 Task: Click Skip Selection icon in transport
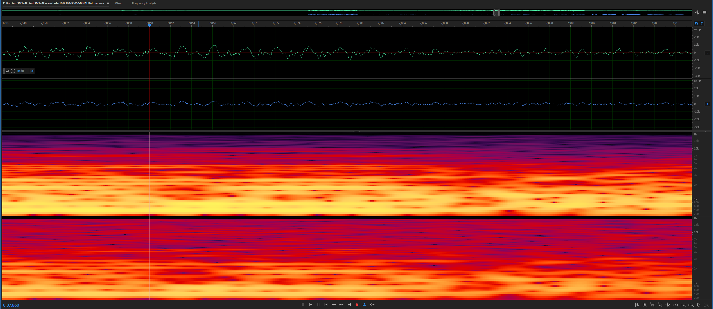[x=372, y=305]
